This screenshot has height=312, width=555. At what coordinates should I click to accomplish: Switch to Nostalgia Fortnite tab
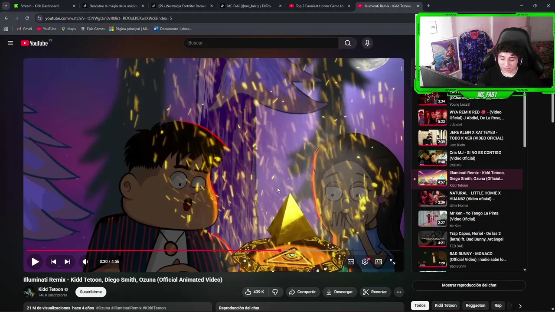click(x=183, y=6)
